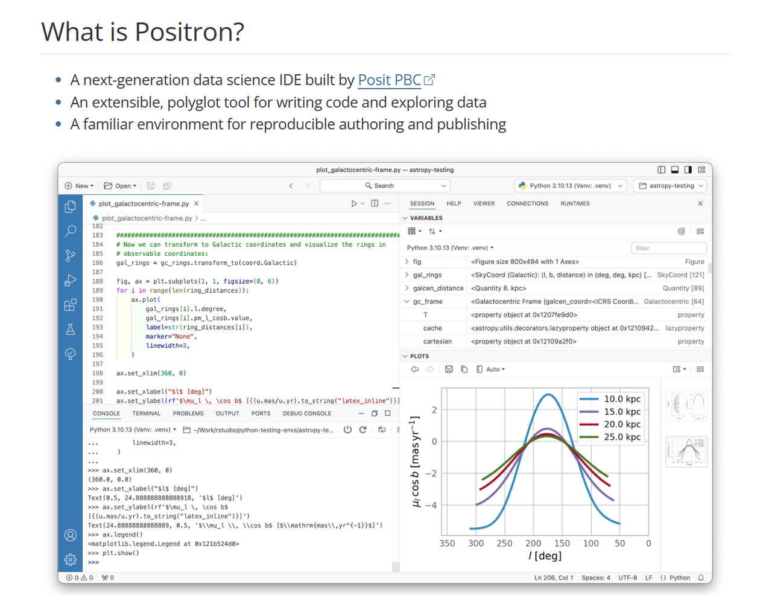The height and width of the screenshot is (595, 772).
Task: Split the editor with the split icon
Action: point(375,203)
